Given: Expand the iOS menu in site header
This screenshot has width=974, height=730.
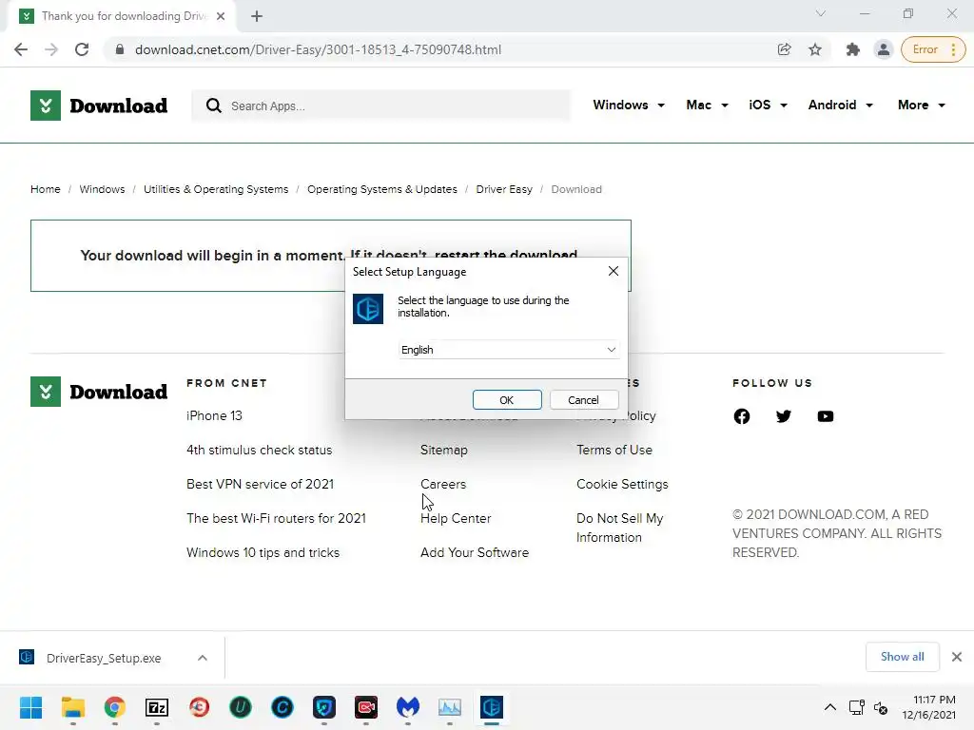Looking at the screenshot, I should 768,105.
